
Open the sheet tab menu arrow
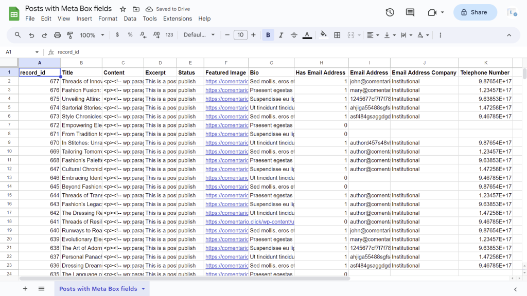143,289
